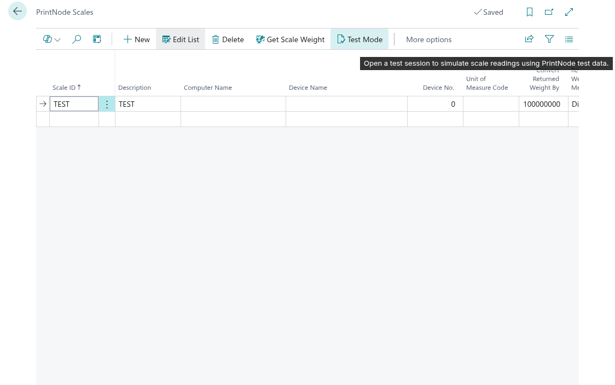Click the back arrow button
The height and width of the screenshot is (385, 615).
pyautogui.click(x=18, y=12)
